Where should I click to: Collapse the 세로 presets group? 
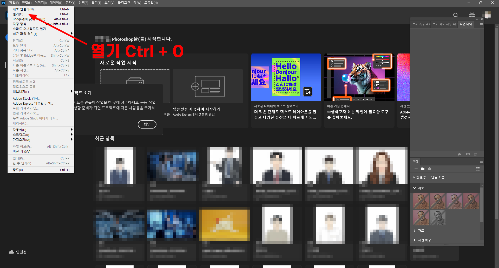[x=415, y=188]
